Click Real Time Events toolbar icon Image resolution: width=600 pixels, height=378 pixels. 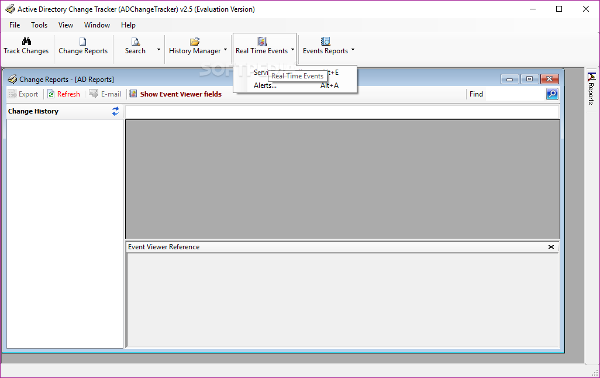(262, 42)
